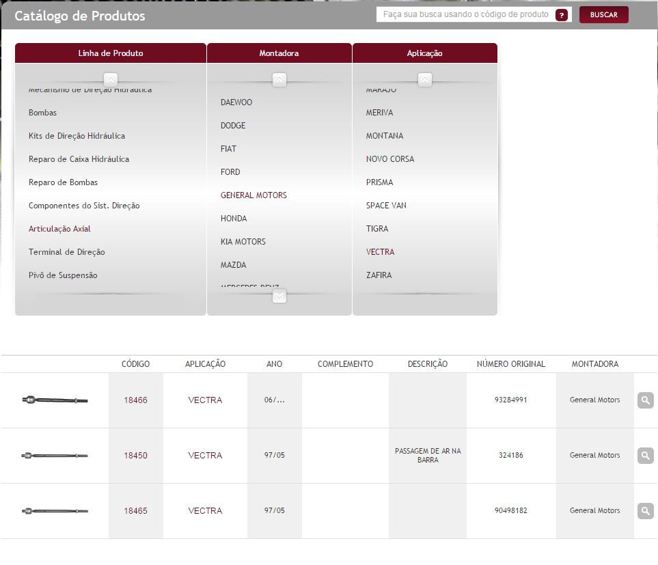Image resolution: width=658 pixels, height=565 pixels.
Task: Click the up arrow in Montadora list
Action: (279, 79)
